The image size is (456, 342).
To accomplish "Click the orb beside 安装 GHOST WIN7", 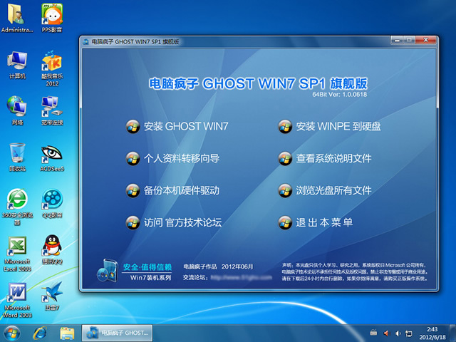I will point(133,126).
